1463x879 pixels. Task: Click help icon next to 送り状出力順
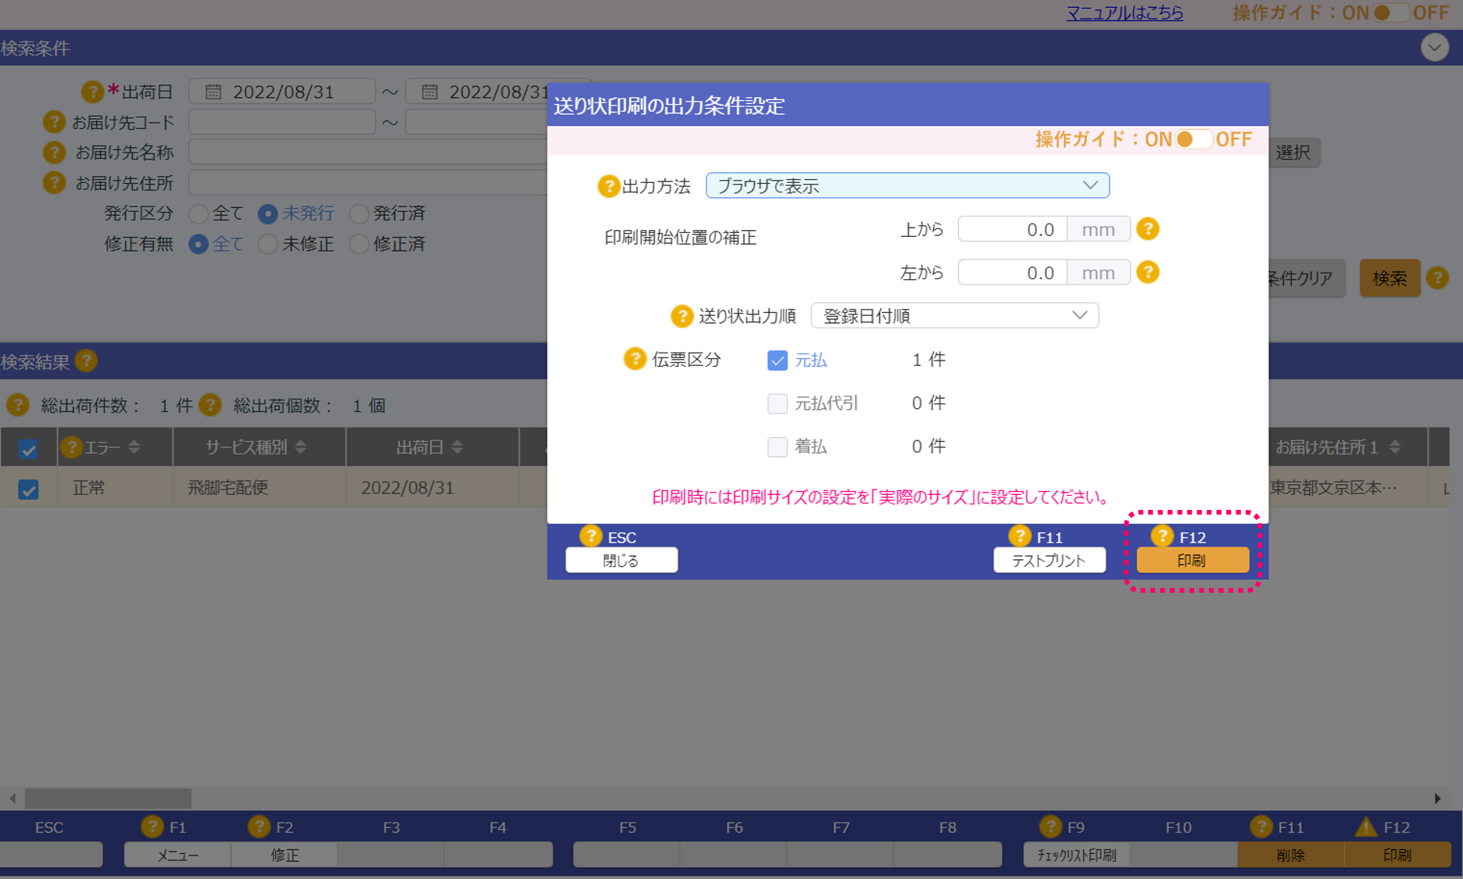tap(681, 316)
